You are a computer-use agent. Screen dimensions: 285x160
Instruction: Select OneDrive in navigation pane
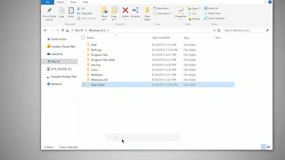coord(55,54)
